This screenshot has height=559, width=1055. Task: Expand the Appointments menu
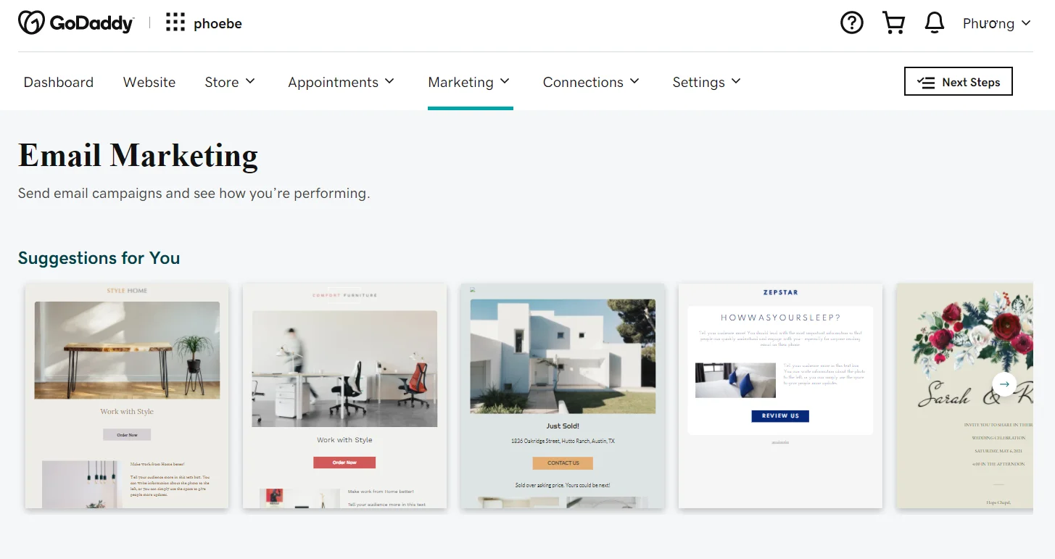341,82
